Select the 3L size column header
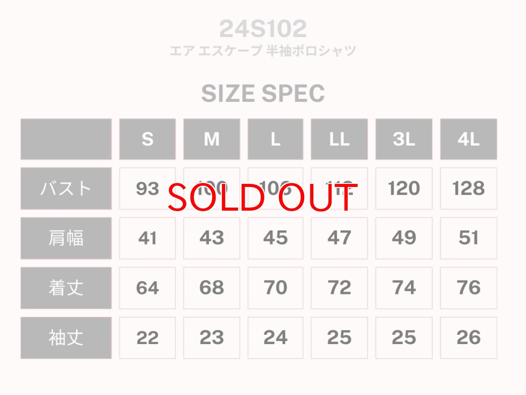This screenshot has height=395, width=526. (x=404, y=139)
